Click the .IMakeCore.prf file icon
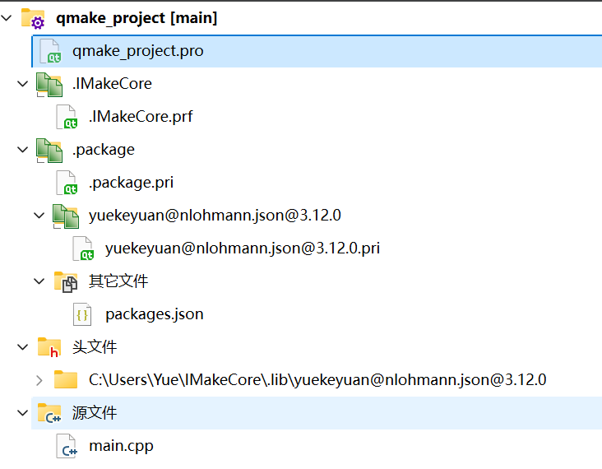The width and height of the screenshot is (602, 469). (x=66, y=117)
